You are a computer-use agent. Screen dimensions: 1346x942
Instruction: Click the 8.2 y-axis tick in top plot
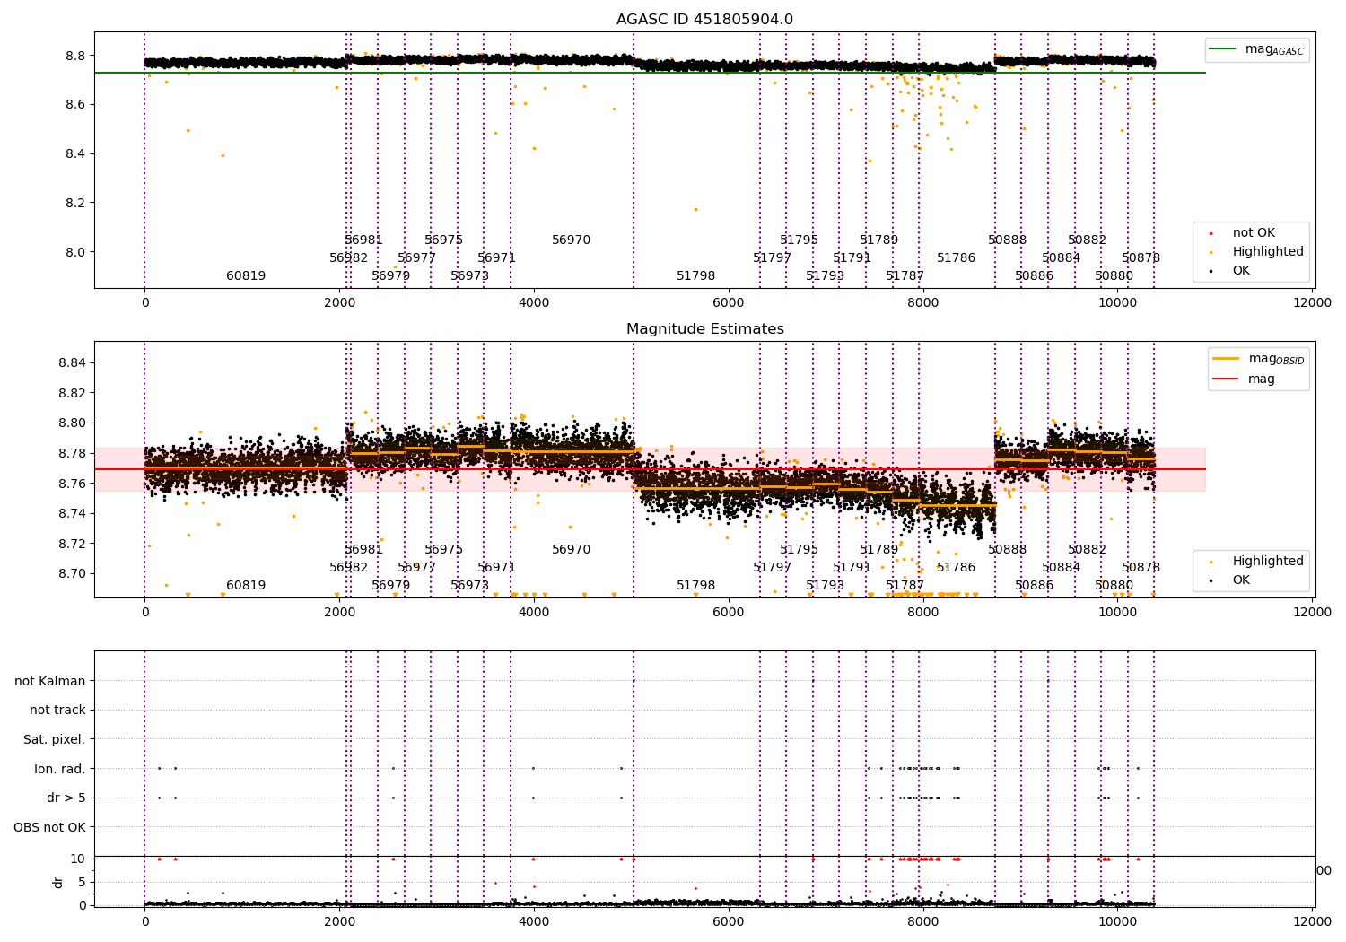74,203
